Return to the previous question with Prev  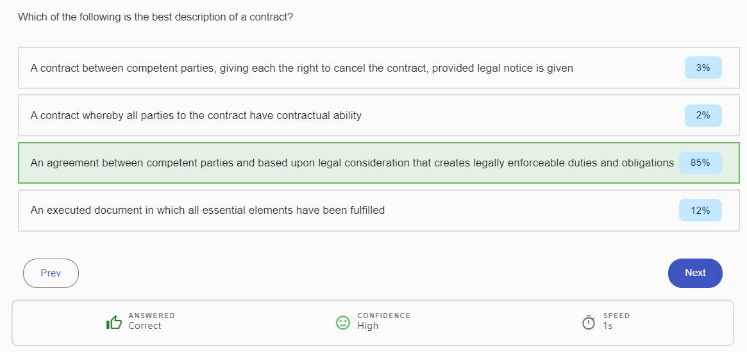51,273
